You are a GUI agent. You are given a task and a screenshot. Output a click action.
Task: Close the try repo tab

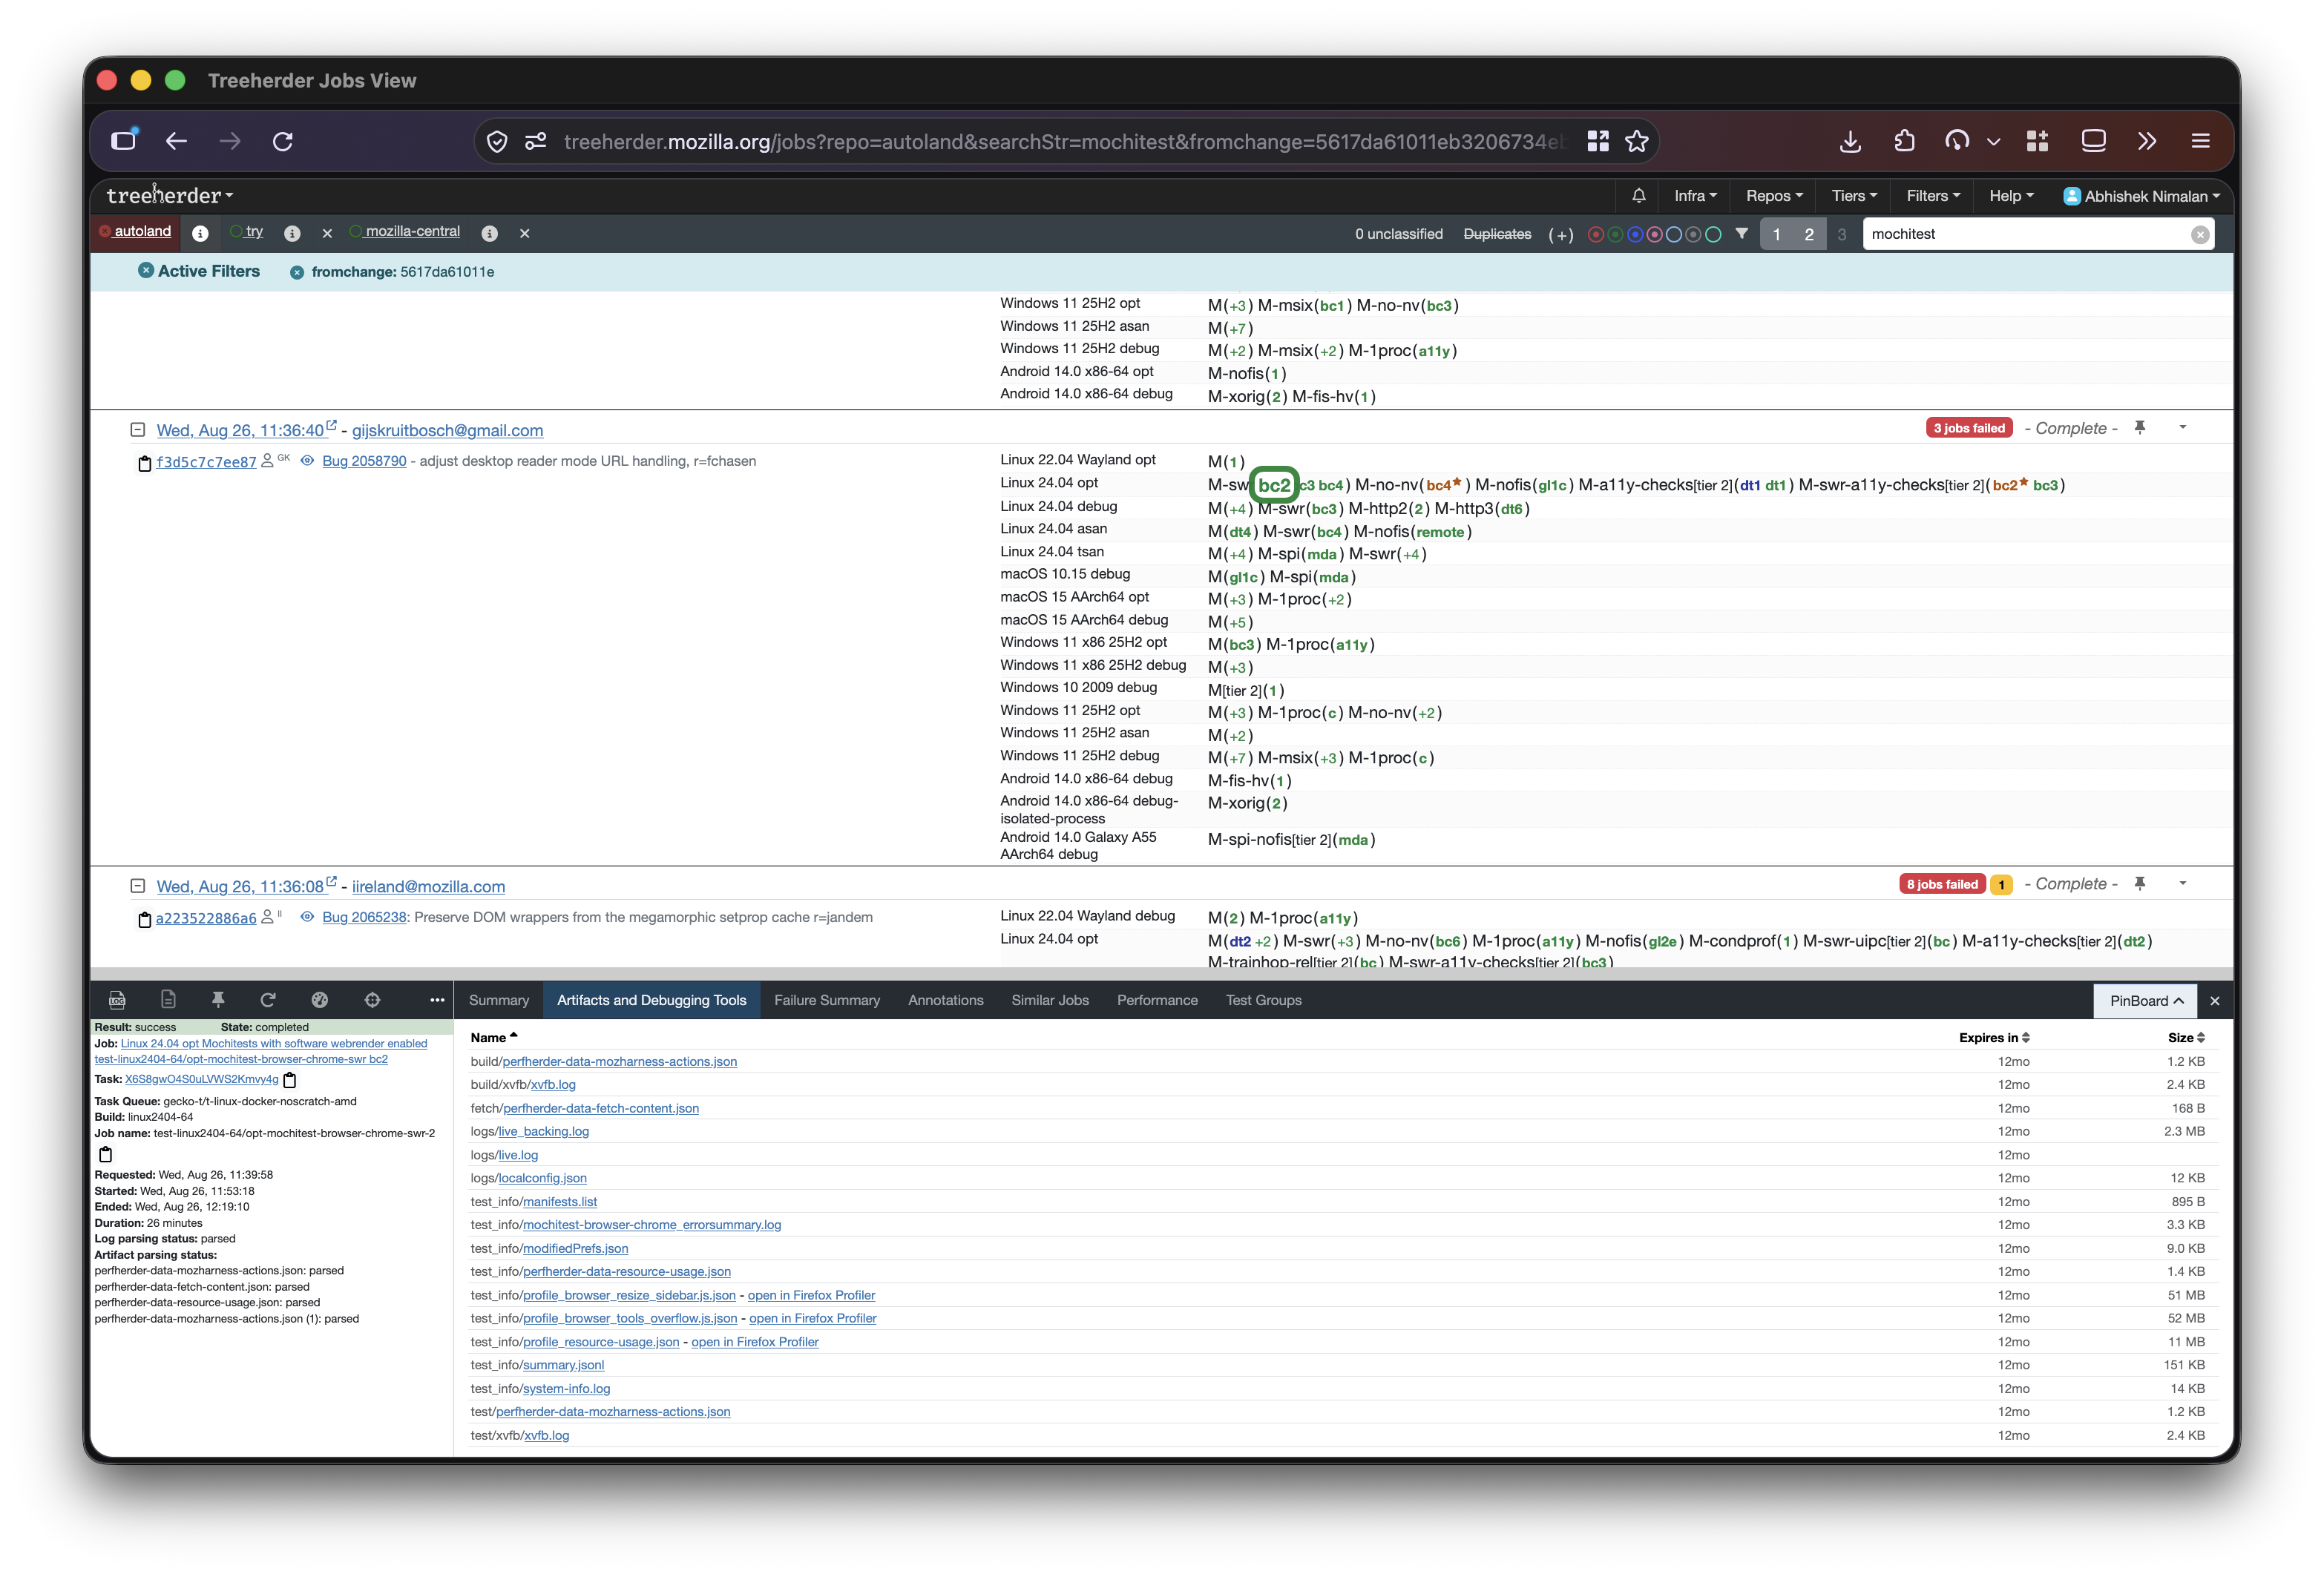327,233
